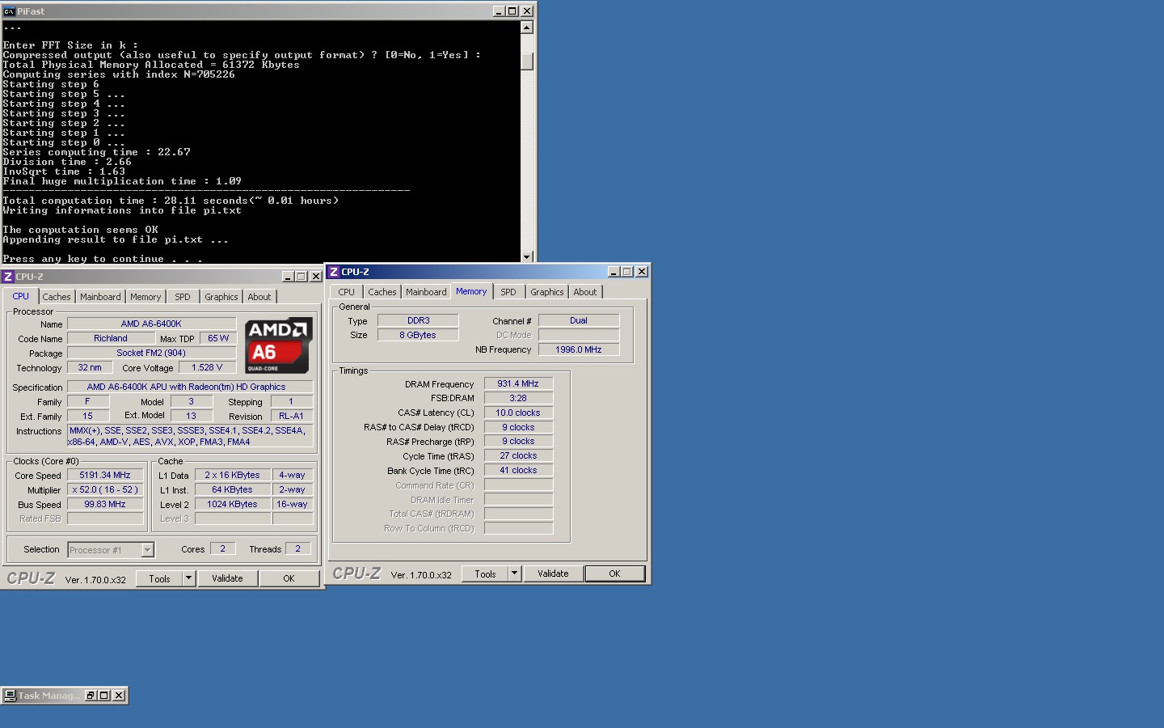Expand Tools dropdown arrow in left CPU-Z window

[x=189, y=578]
